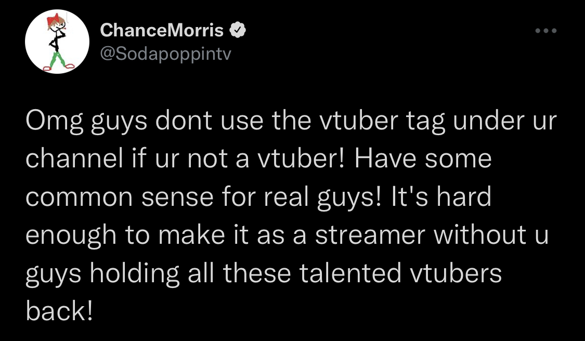Screen dimensions: 585x341
Task: Click the blue verified checkmark badge
Action: [x=237, y=30]
